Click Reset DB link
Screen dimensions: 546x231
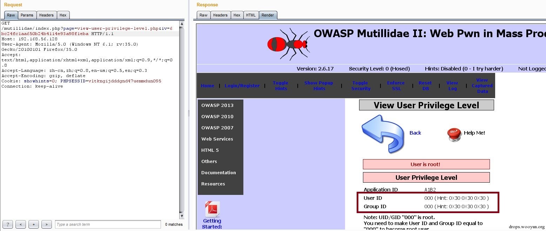pyautogui.click(x=425, y=86)
